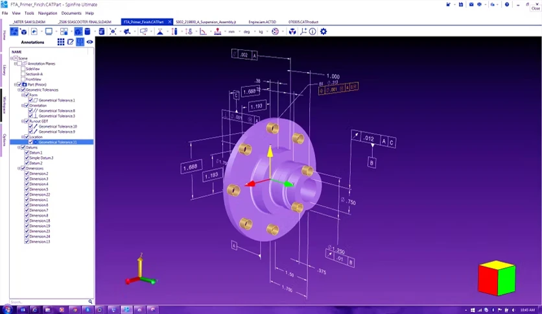Click the info circle toolbar icon

click(x=312, y=32)
